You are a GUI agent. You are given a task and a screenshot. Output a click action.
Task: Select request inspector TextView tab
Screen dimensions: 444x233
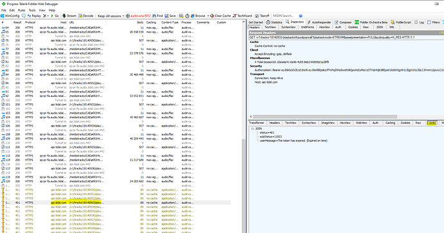tap(270, 27)
